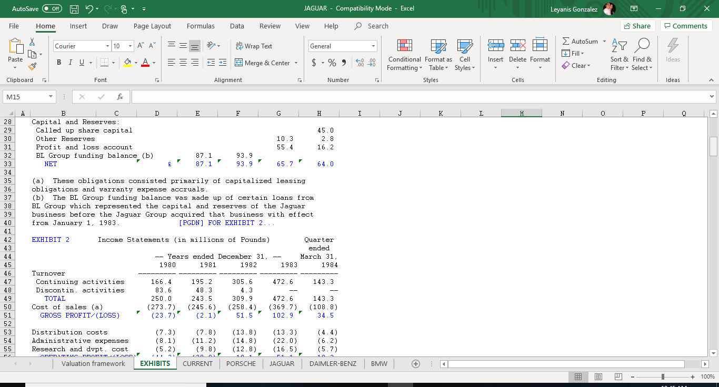Toggle Wrap Text for cells
Image resolution: width=719 pixels, height=387 pixels.
pyautogui.click(x=254, y=46)
